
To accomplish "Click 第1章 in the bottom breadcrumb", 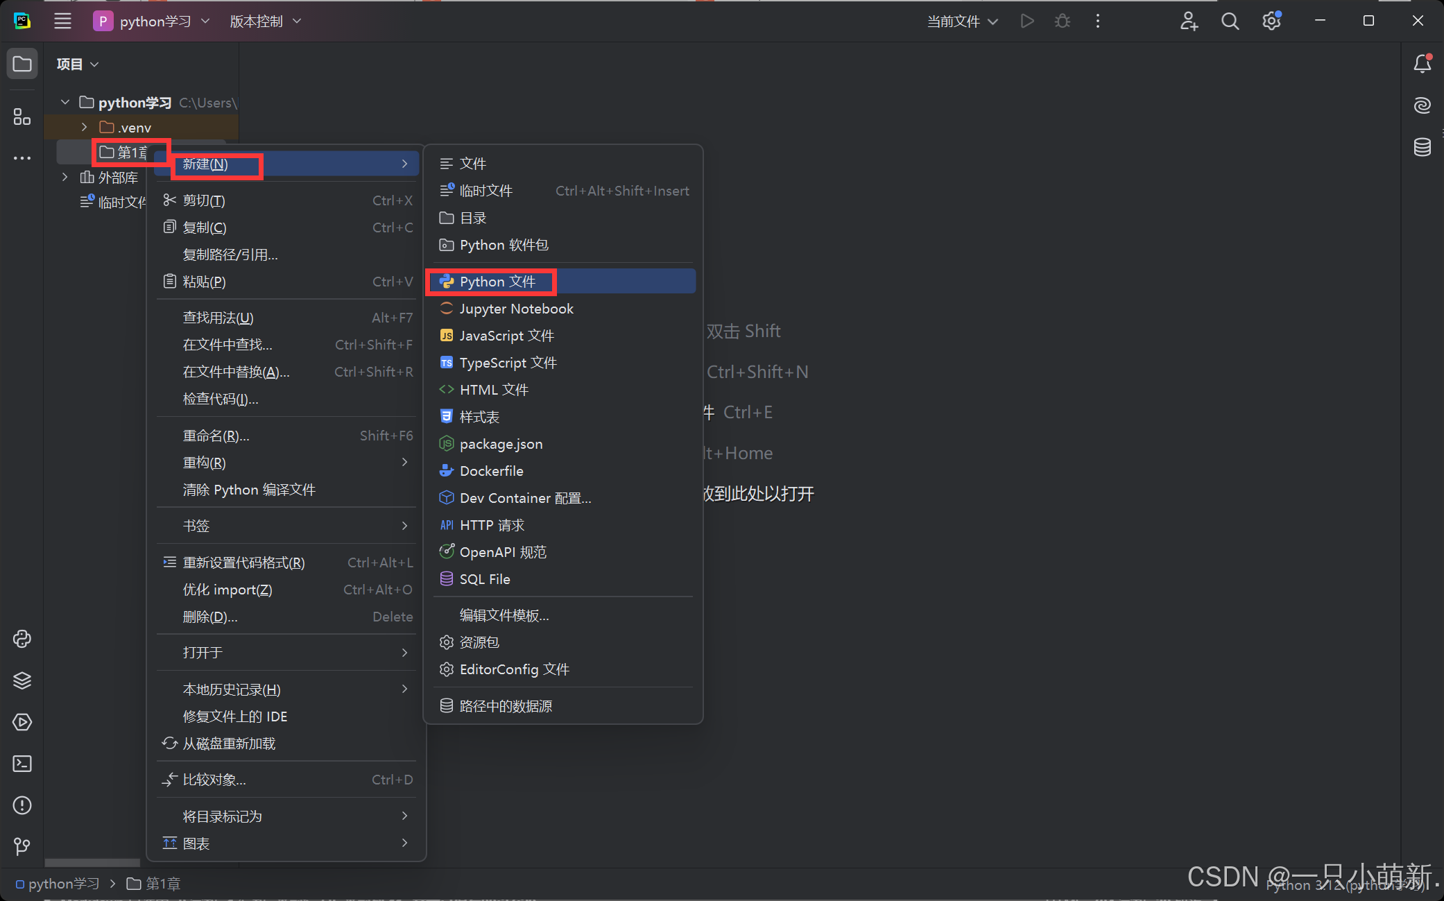I will point(162,884).
